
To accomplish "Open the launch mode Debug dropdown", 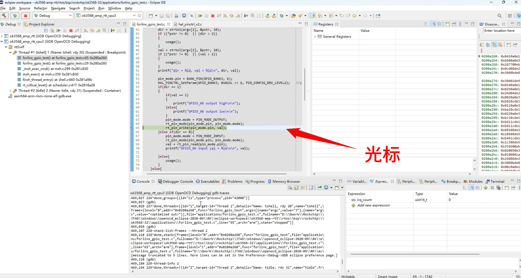I will pyautogui.click(x=53, y=16).
